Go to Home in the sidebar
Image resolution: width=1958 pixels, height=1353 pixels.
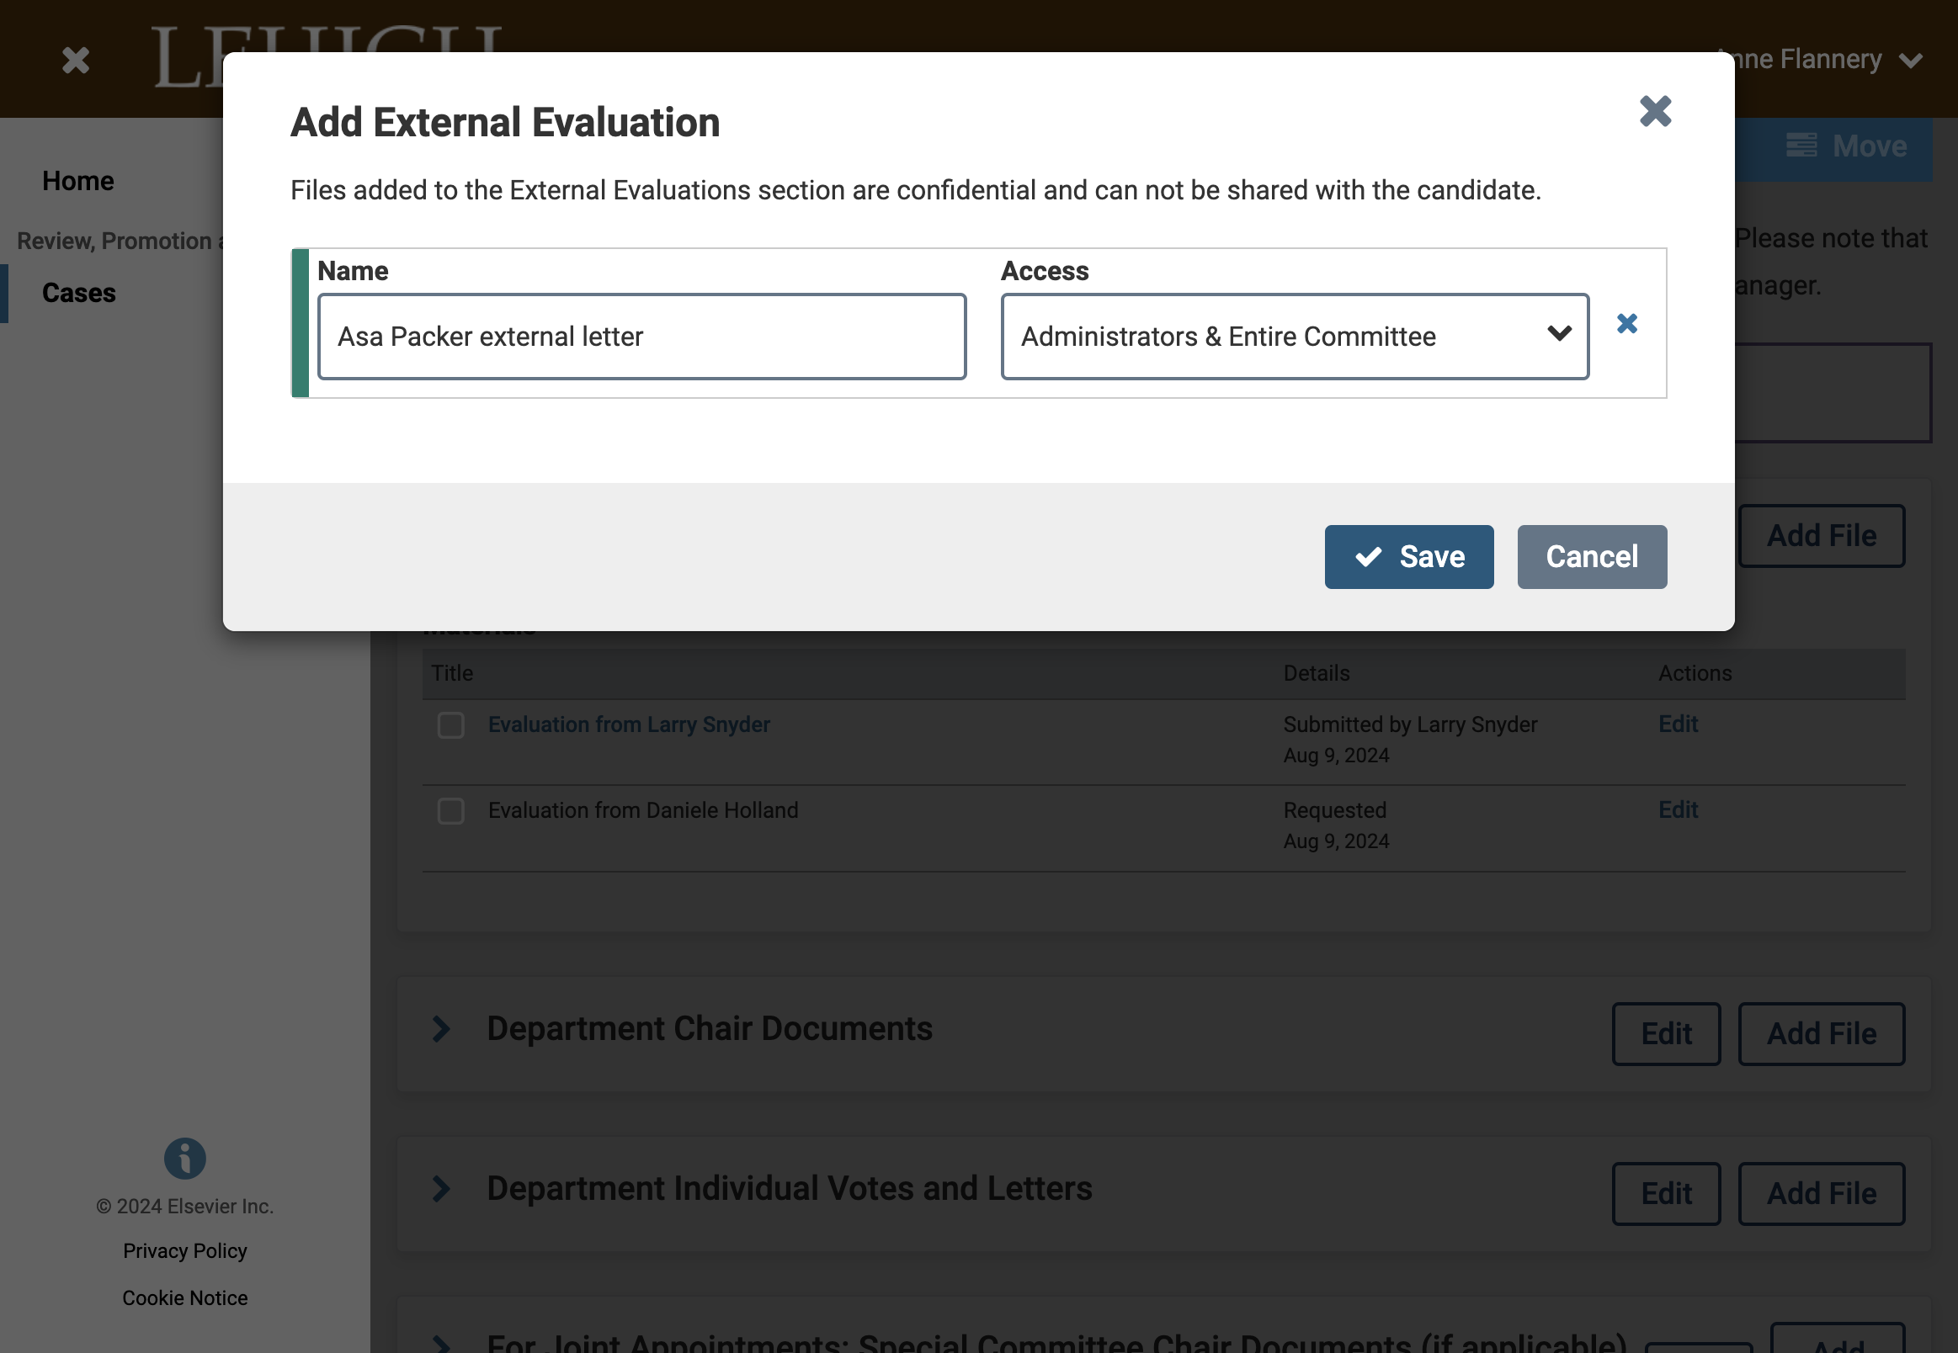click(x=78, y=181)
